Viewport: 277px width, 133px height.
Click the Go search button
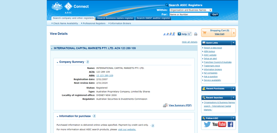click(214, 15)
